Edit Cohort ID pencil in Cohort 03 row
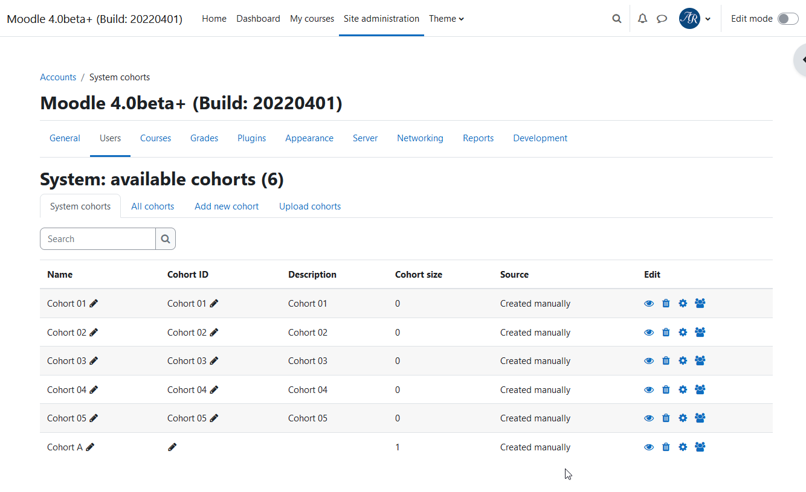806x492 pixels. point(214,361)
